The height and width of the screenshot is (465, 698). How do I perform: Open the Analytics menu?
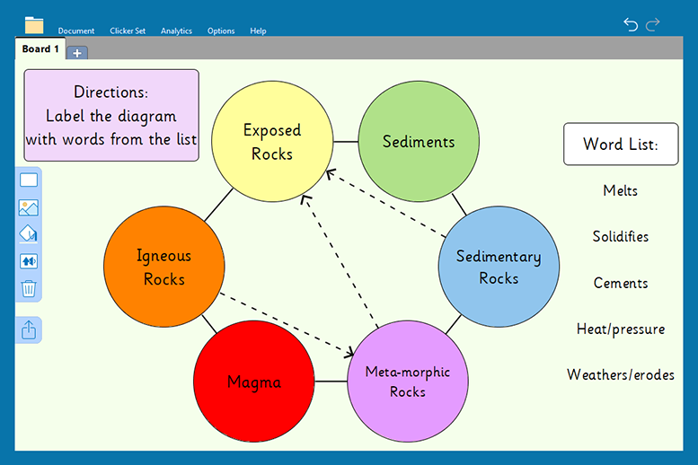(176, 31)
